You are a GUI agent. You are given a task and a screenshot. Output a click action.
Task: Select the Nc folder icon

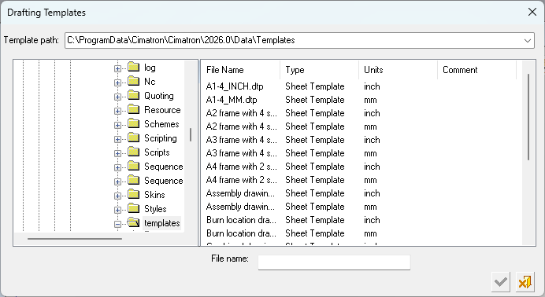pos(133,81)
